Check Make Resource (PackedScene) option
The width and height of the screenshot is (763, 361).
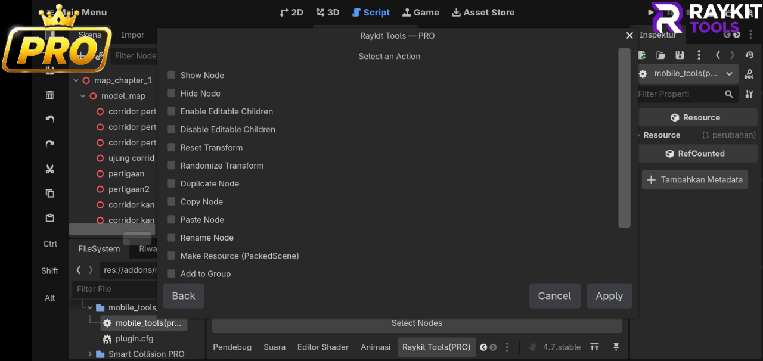click(x=171, y=256)
